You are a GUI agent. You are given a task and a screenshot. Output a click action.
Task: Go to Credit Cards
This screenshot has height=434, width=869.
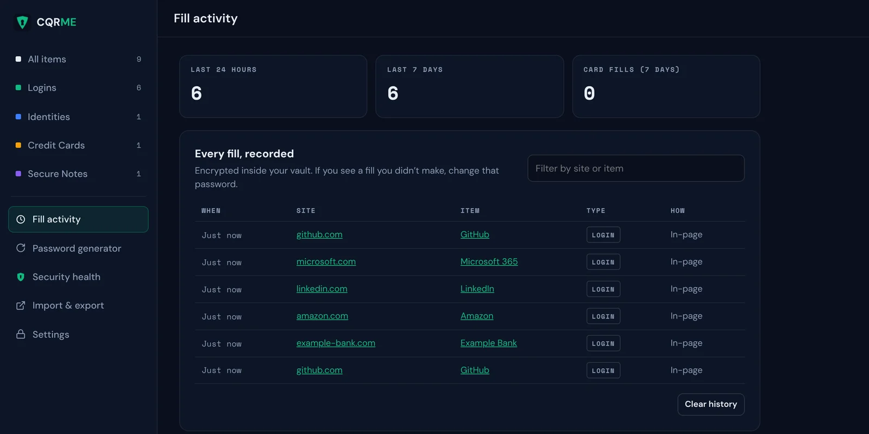tap(78, 145)
